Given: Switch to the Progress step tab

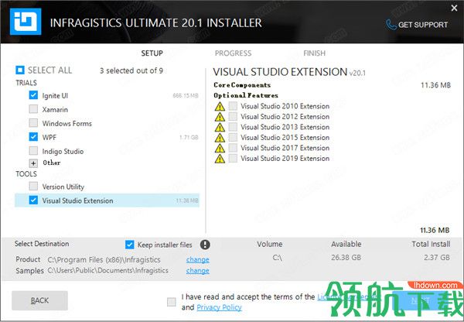Looking at the screenshot, I should (x=234, y=53).
